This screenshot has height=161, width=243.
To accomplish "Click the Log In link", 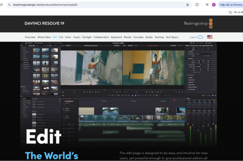I will [193, 37].
